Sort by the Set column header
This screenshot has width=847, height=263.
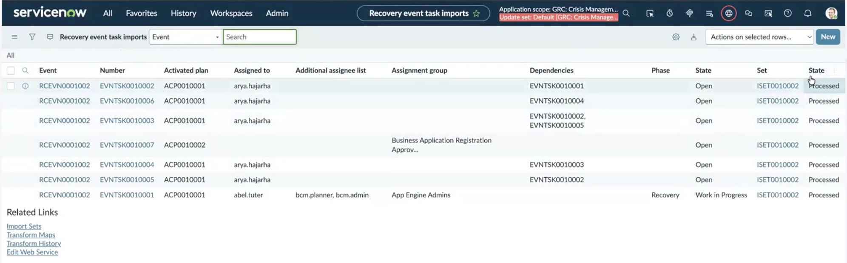point(762,70)
